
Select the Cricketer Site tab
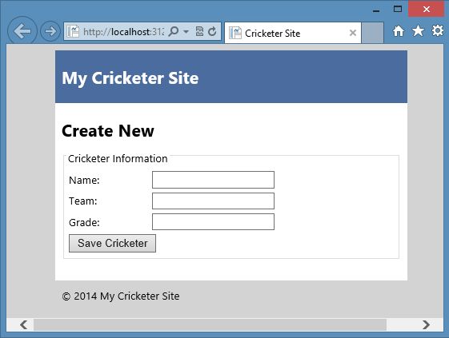[x=293, y=34]
